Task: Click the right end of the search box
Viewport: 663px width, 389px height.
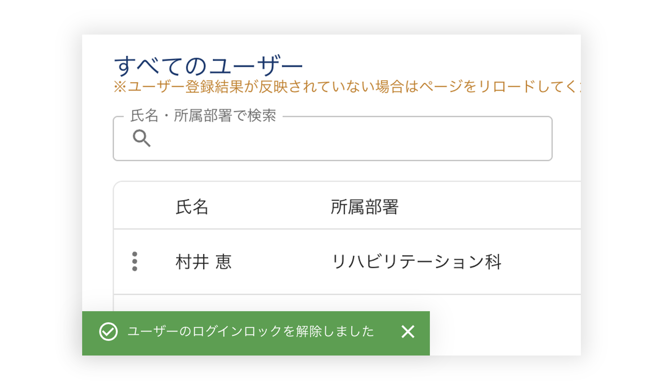Action: click(x=537, y=139)
